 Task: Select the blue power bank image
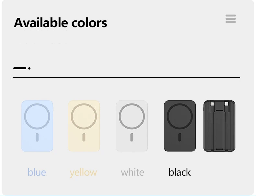(x=37, y=126)
